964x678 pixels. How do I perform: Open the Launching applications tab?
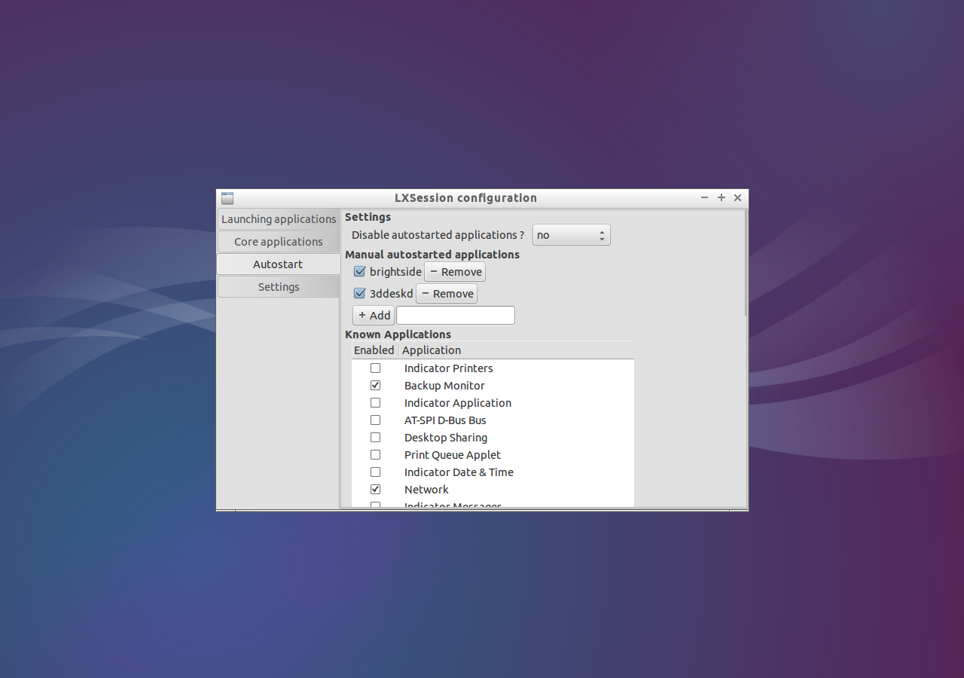point(279,219)
